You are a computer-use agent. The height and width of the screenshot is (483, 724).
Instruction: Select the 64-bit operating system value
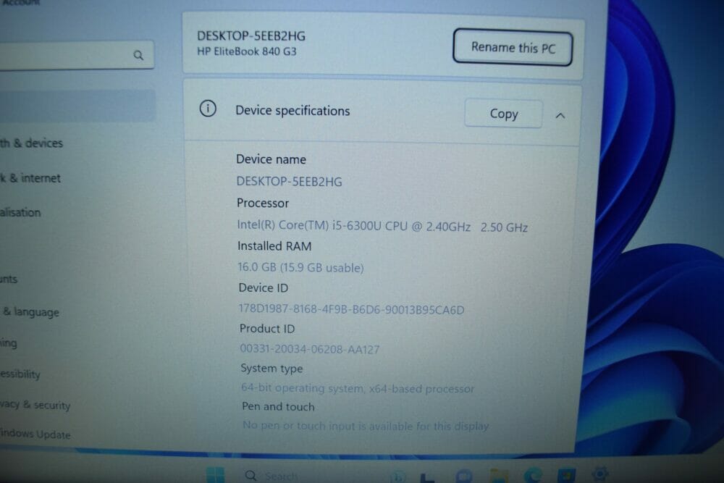pos(358,388)
